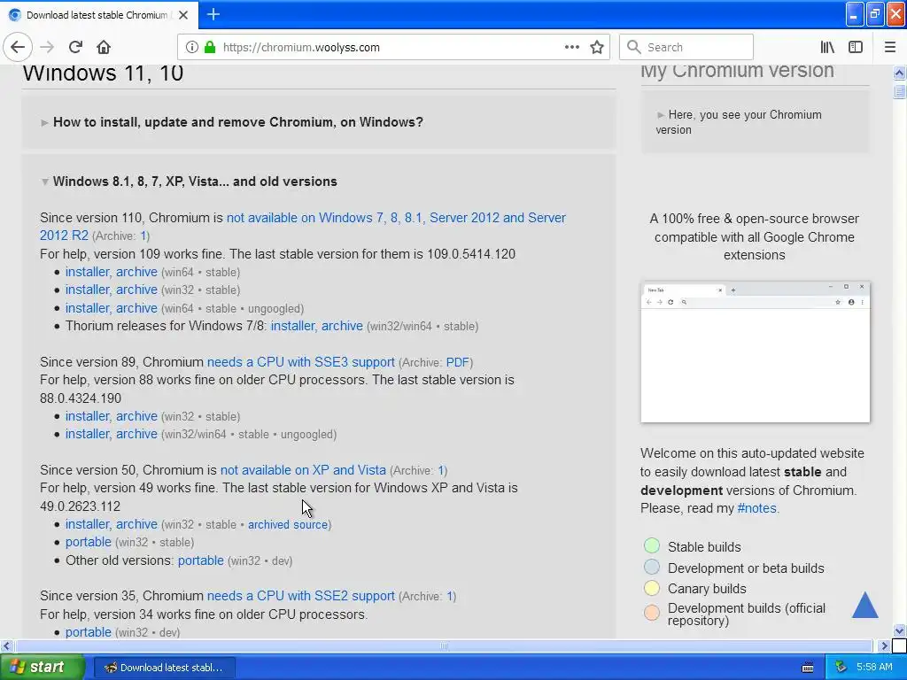This screenshot has width=907, height=680.
Task: Expand Here, you see your Chromium version
Action: [x=739, y=122]
